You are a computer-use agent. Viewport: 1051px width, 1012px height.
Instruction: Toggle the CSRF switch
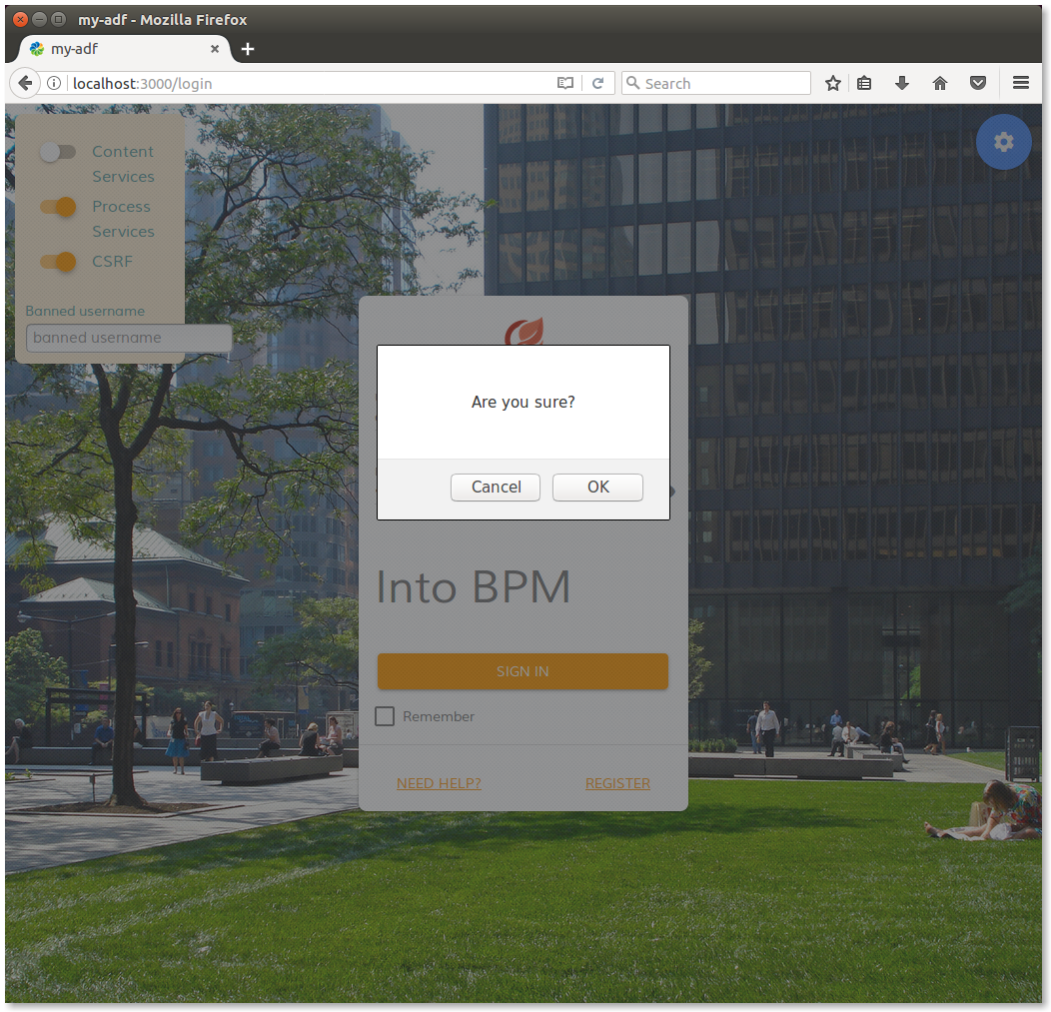tap(58, 262)
